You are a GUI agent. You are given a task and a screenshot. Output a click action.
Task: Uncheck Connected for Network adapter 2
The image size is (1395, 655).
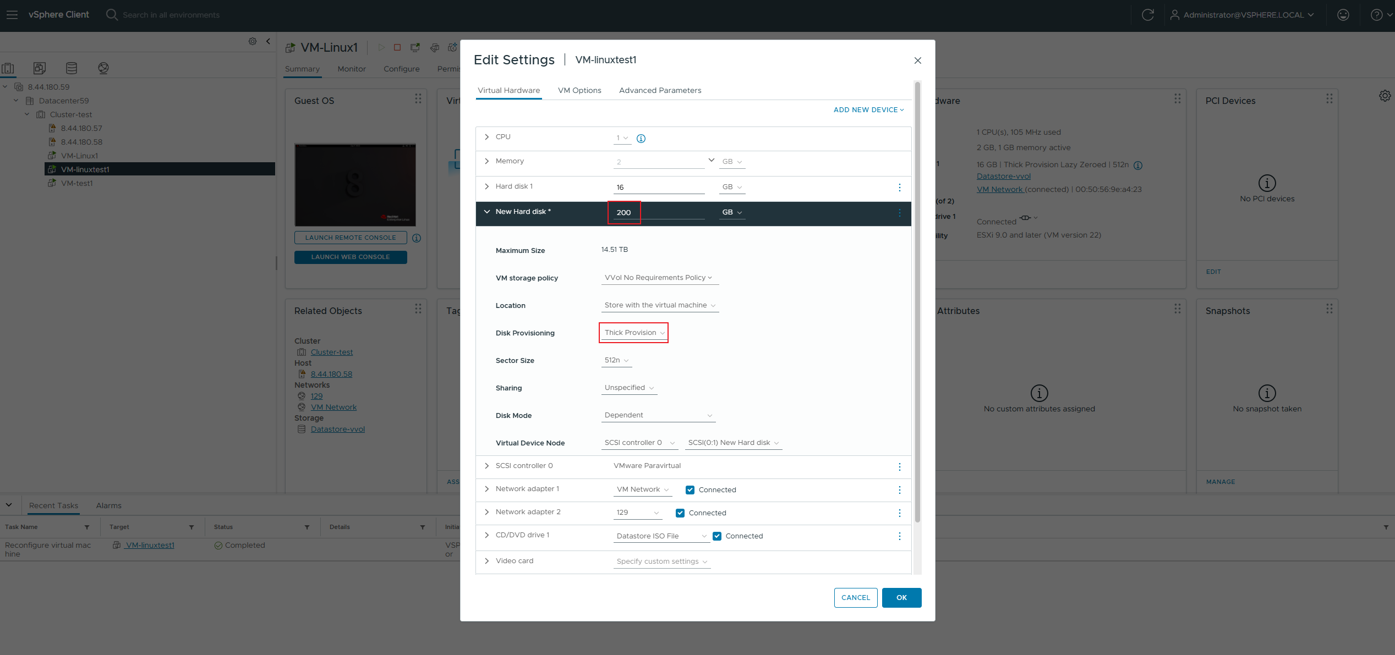click(x=680, y=513)
